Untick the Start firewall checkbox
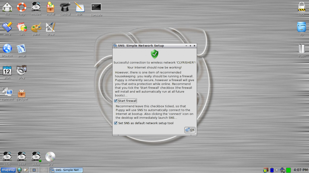 (116, 101)
